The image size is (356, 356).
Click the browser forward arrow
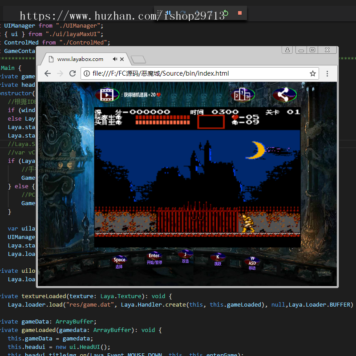click(x=60, y=73)
